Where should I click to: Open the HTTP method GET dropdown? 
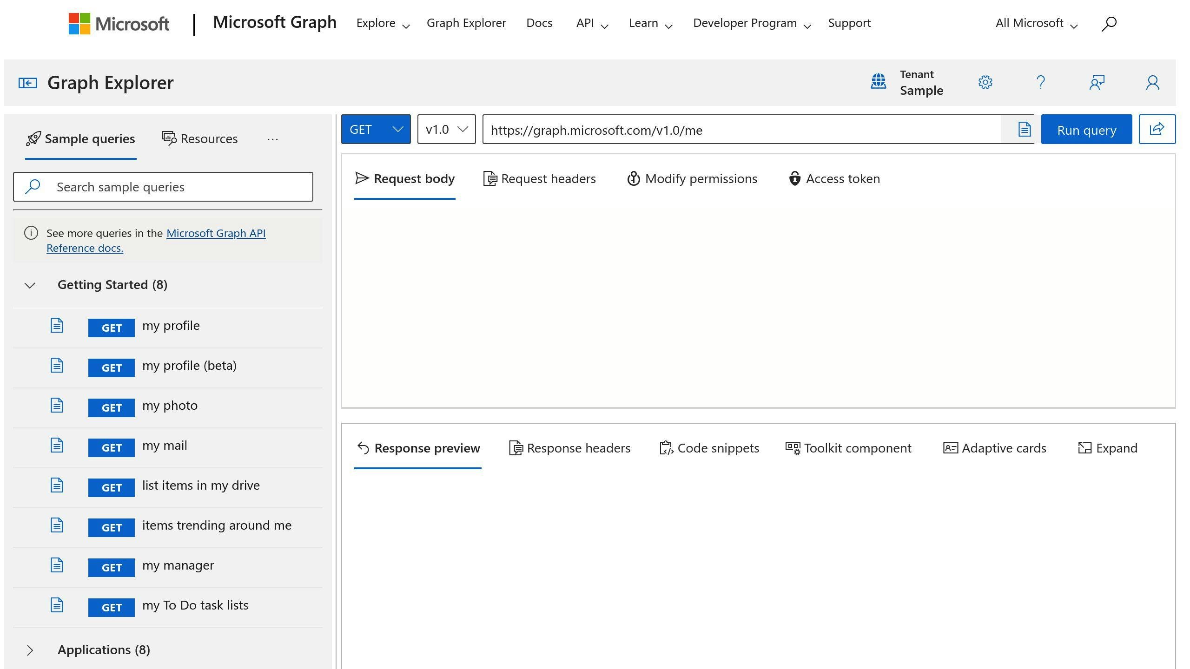(x=376, y=129)
